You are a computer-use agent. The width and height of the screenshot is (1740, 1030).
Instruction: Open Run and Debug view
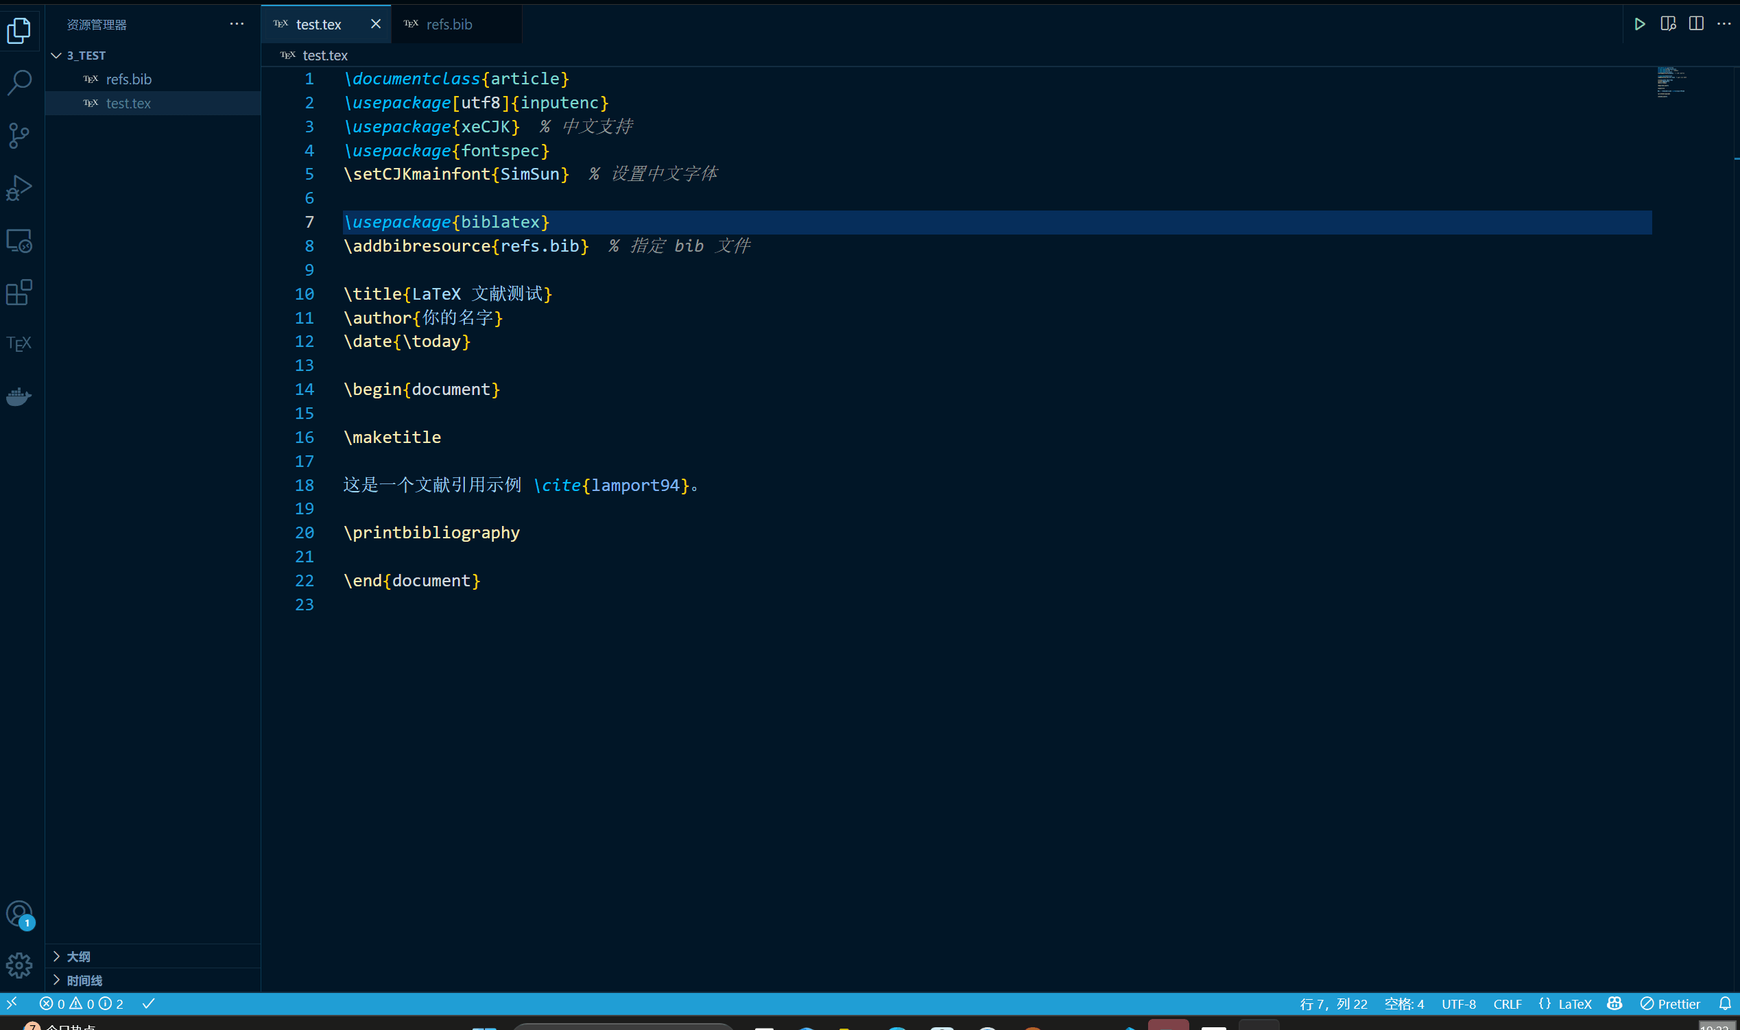19,187
